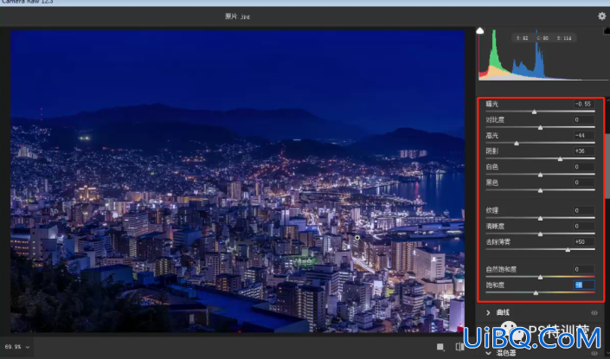Image resolution: width=610 pixels, height=359 pixels.
Task: Click the 自然饱和度 label text
Action: point(502,269)
